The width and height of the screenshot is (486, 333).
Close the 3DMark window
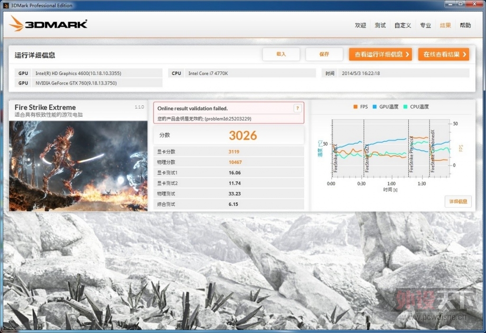475,4
